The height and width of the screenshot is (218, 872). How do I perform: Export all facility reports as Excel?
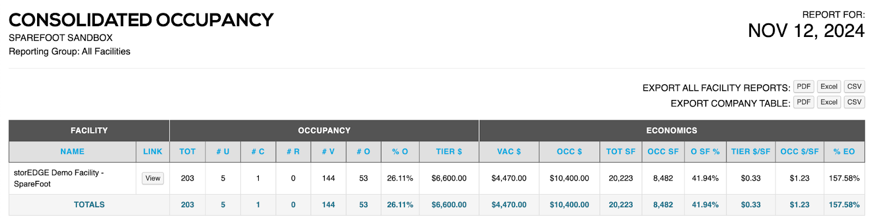[x=828, y=86]
